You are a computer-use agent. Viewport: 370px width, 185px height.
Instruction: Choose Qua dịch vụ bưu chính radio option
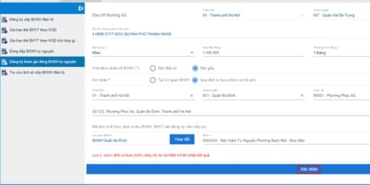(195, 80)
